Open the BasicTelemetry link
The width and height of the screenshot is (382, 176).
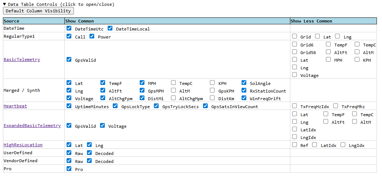22,60
